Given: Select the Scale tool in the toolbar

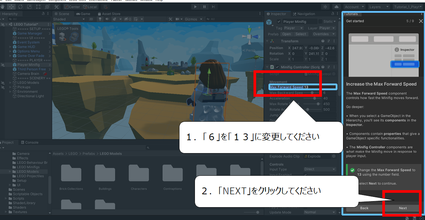Looking at the screenshot, I should (29, 7).
